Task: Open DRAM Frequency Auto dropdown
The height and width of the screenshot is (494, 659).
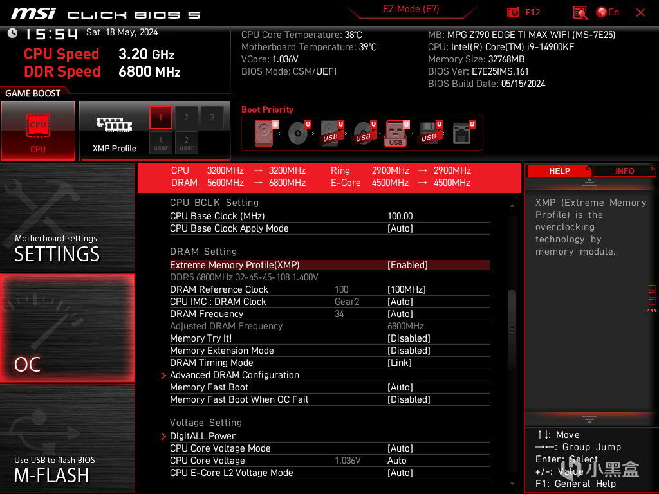Action: point(400,314)
